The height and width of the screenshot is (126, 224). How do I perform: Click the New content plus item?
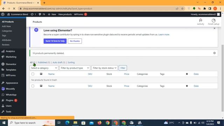[x=52, y=14]
